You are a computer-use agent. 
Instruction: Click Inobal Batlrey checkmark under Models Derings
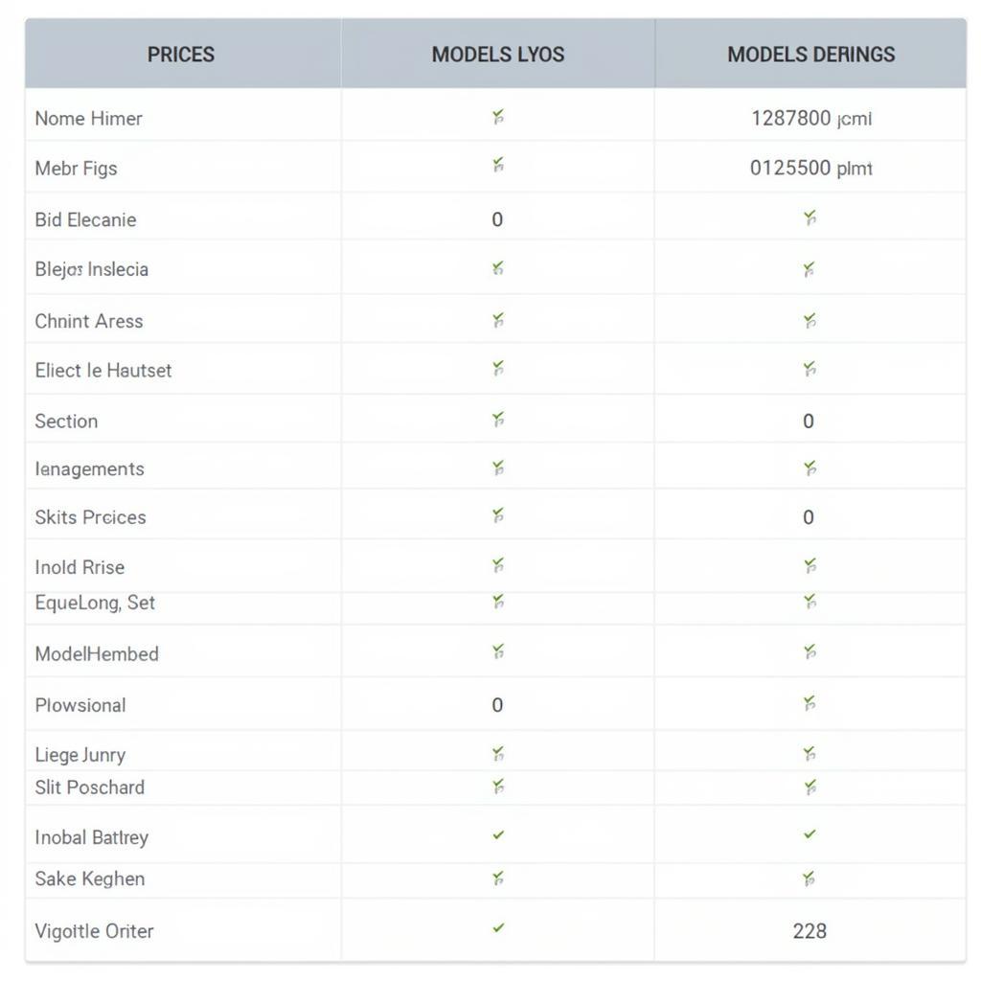click(x=810, y=834)
